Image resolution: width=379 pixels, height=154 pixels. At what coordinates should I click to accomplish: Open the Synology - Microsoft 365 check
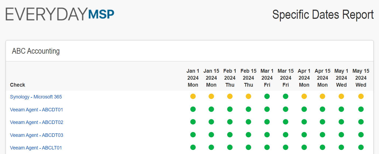[36, 97]
